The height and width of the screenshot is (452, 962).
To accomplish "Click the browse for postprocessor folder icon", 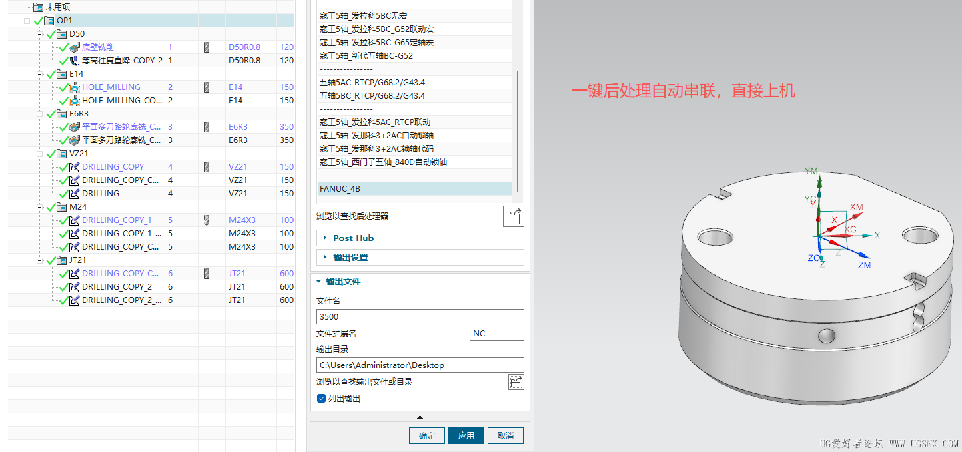I will coord(513,216).
